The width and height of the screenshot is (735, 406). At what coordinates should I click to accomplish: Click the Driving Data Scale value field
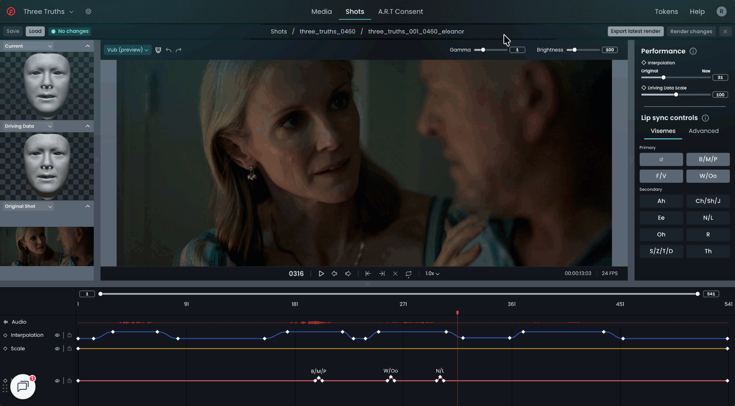click(720, 95)
